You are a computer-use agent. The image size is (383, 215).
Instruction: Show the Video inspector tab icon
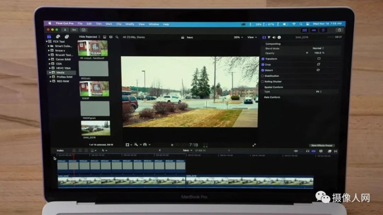pos(264,37)
